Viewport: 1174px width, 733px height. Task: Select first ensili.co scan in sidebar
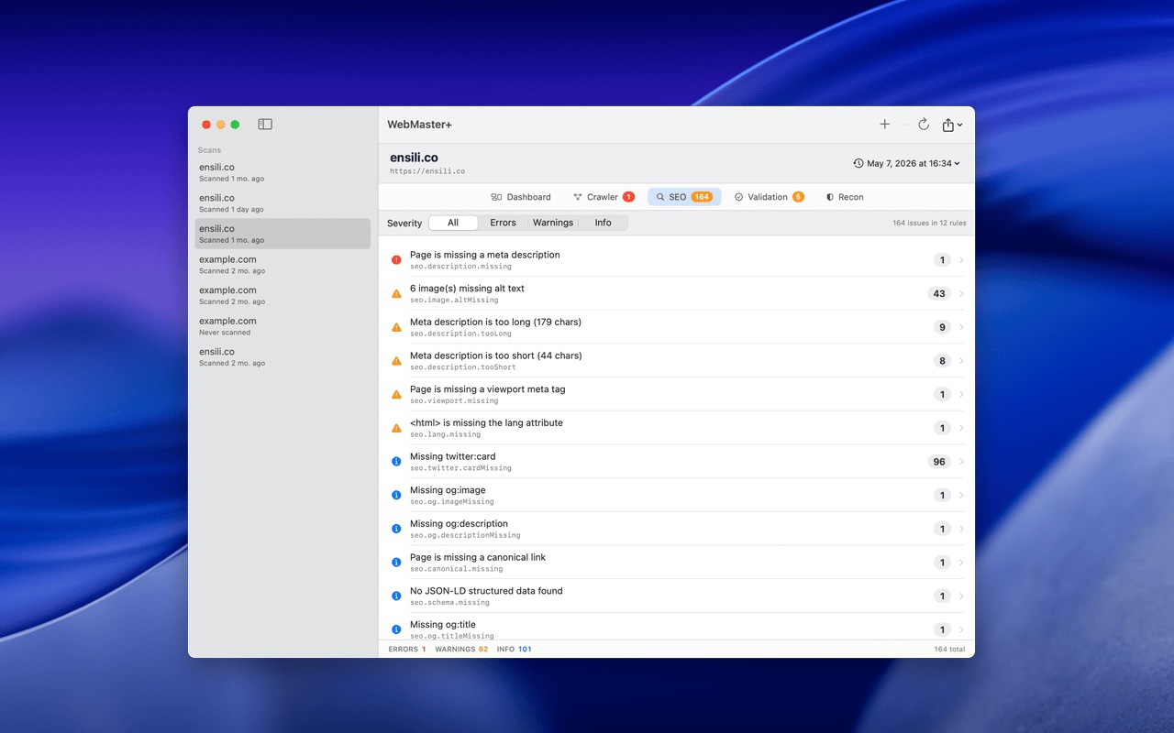pos(282,172)
